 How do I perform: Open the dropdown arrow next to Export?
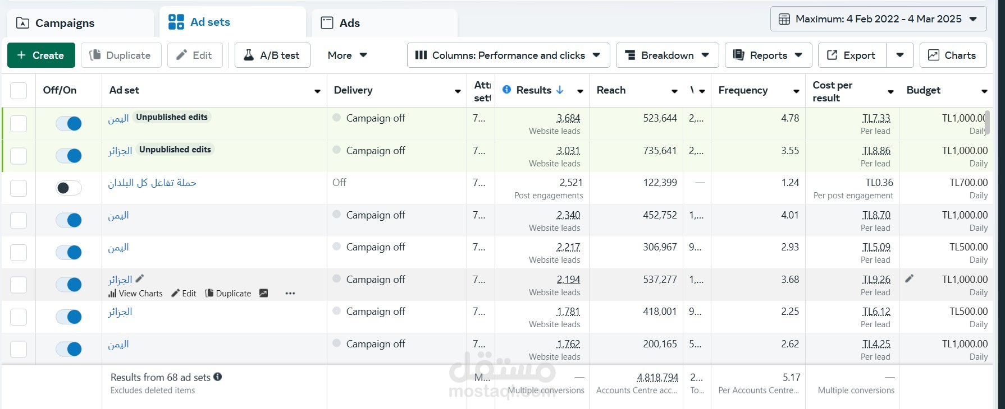point(900,55)
